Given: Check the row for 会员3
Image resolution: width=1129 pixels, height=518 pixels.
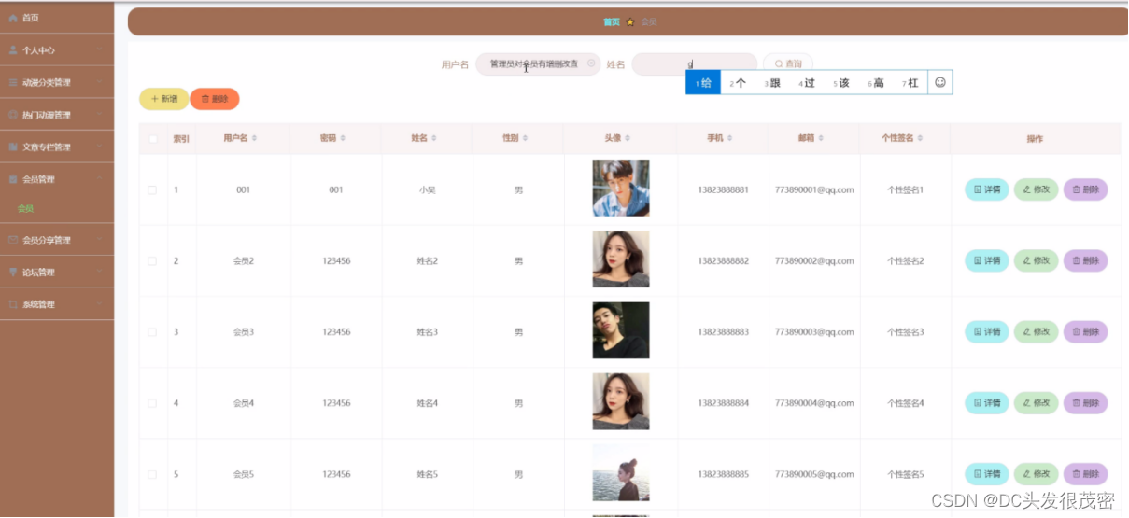Looking at the screenshot, I should (x=153, y=332).
